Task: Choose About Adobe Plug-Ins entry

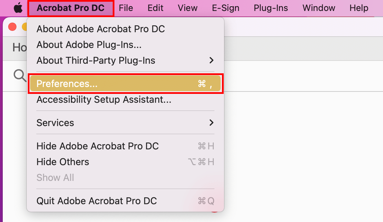Action: (89, 45)
